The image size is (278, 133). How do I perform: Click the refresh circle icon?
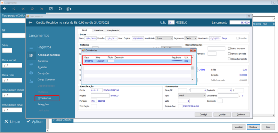[60, 9]
